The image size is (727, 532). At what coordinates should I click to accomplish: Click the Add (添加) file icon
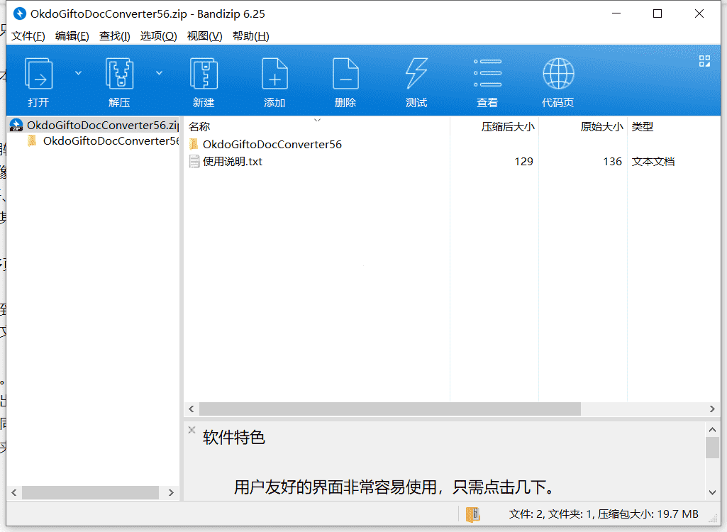coord(274,74)
